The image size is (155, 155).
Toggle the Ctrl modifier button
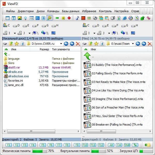pyautogui.click(x=119, y=145)
